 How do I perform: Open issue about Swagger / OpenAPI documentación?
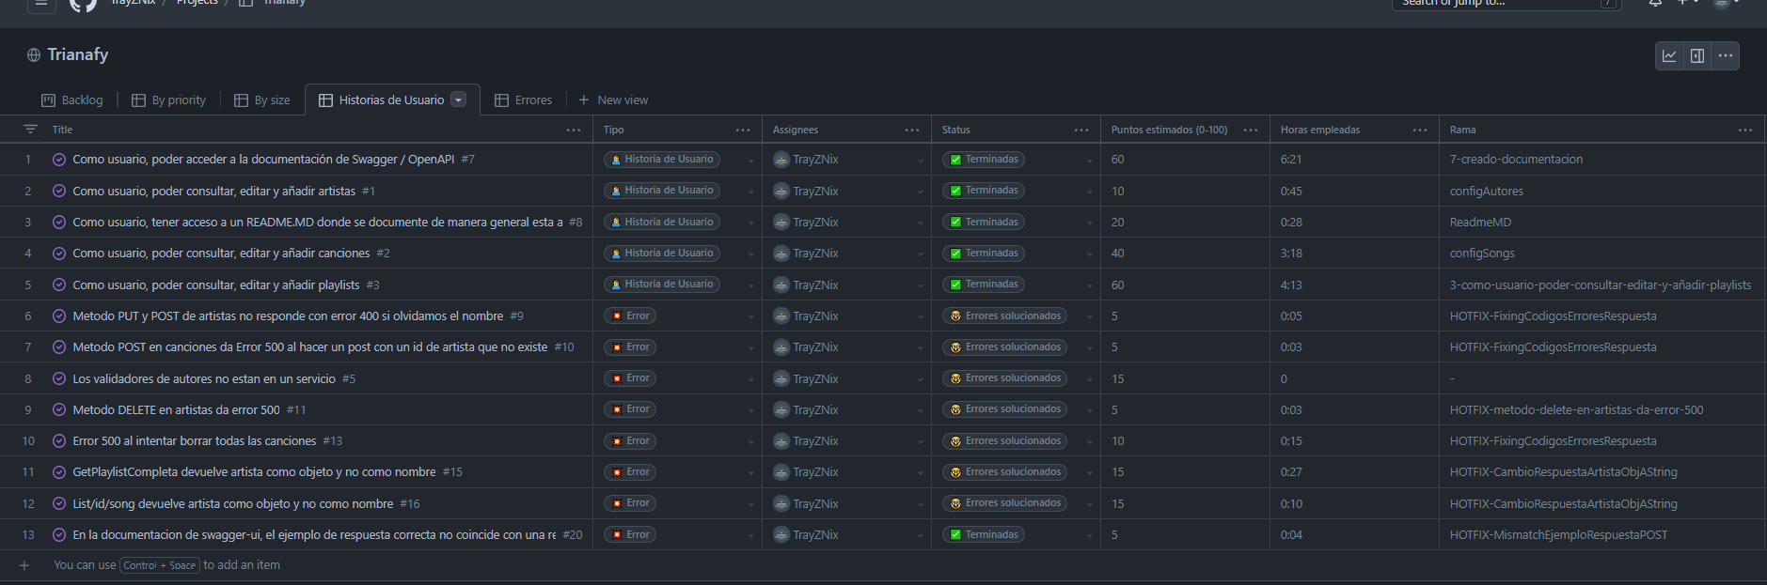[x=263, y=160]
